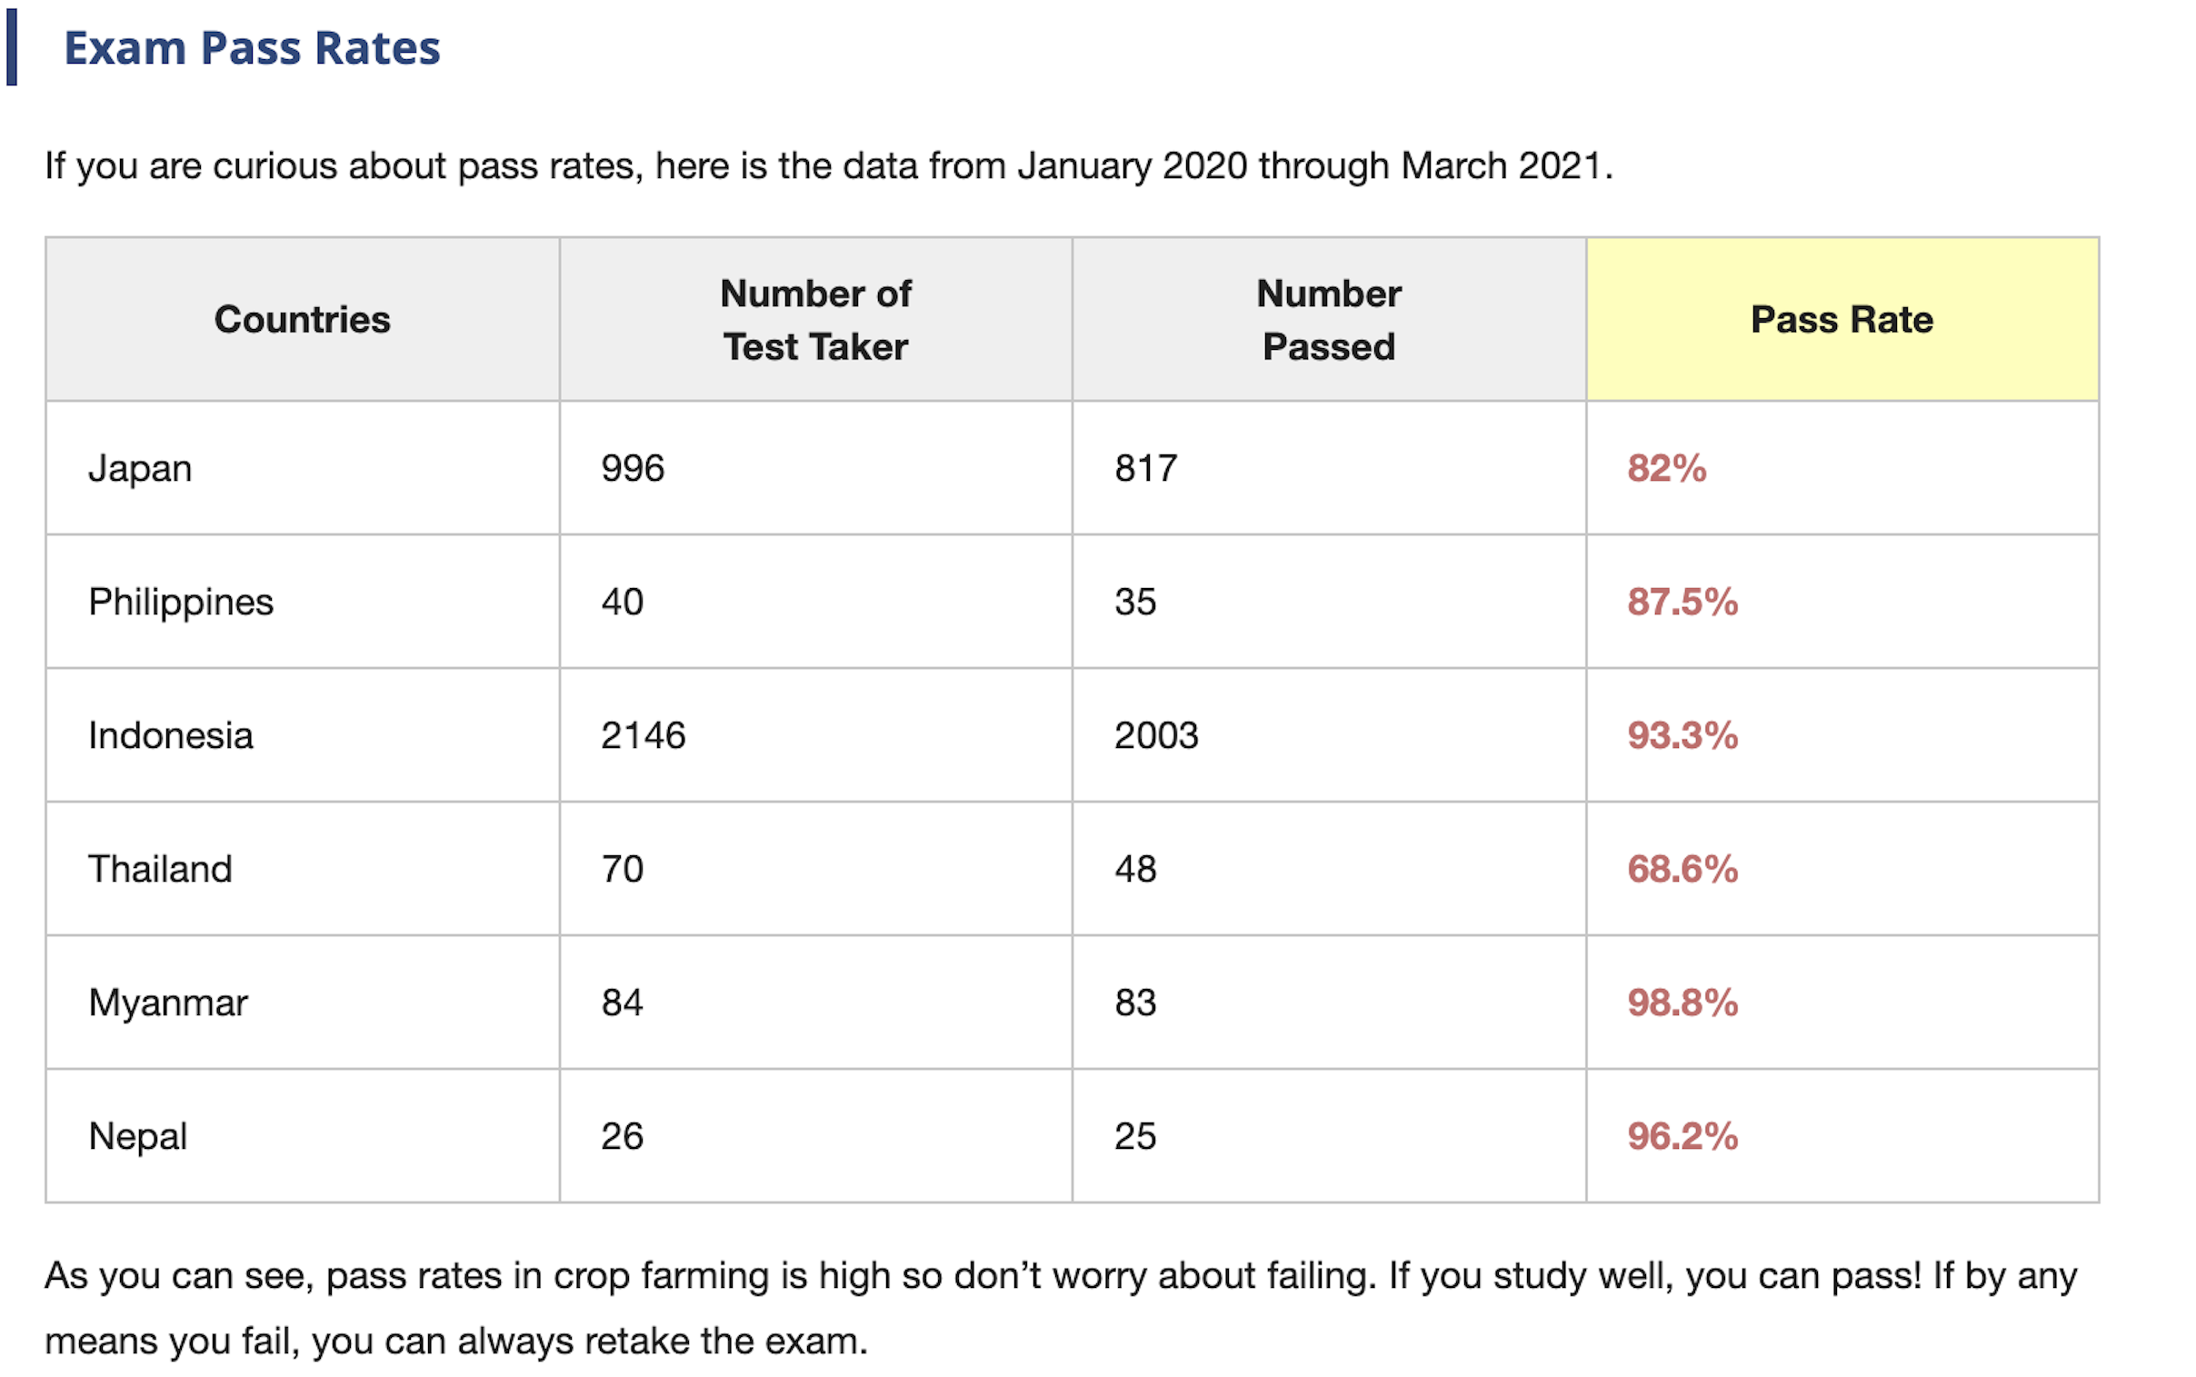The height and width of the screenshot is (1377, 2196).
Task: Select Indonesia's 93.3% pass rate
Action: pyautogui.click(x=1682, y=735)
